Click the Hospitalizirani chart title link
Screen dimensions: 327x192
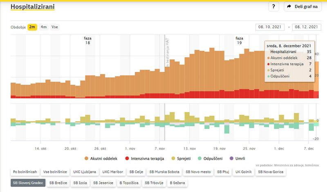(32, 7)
